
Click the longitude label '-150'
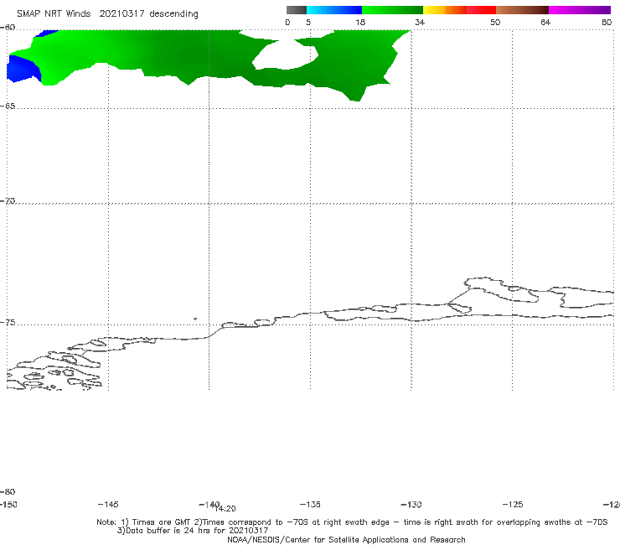click(8, 504)
